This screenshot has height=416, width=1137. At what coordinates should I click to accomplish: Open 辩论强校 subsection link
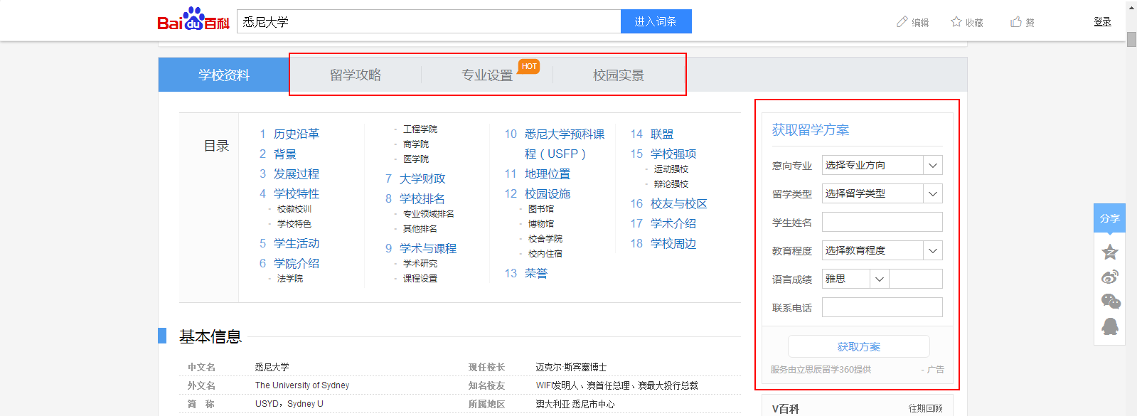coord(671,184)
